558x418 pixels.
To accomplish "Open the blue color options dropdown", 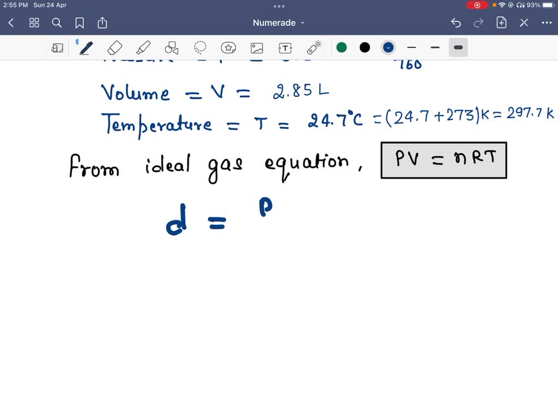I will click(x=388, y=47).
